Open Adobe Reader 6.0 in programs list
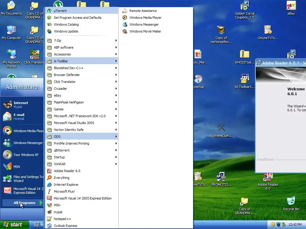Image resolution: width=306 pixels, height=229 pixels. [82, 171]
